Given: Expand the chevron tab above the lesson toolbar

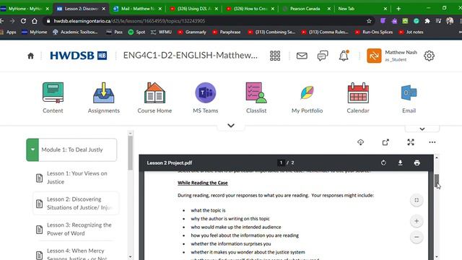Looking at the screenshot, I should coord(422,129).
